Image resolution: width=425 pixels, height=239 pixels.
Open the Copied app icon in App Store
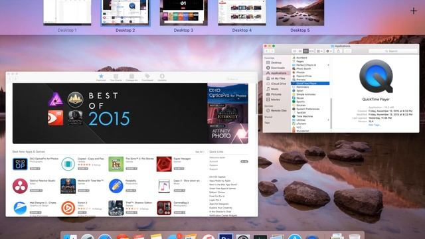[x=68, y=164]
